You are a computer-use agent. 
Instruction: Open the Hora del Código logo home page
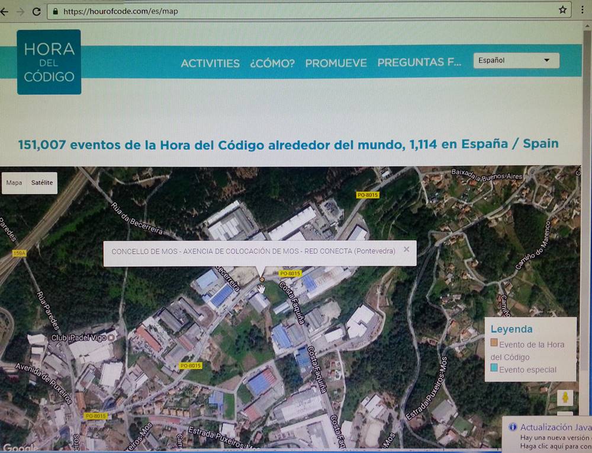click(49, 62)
